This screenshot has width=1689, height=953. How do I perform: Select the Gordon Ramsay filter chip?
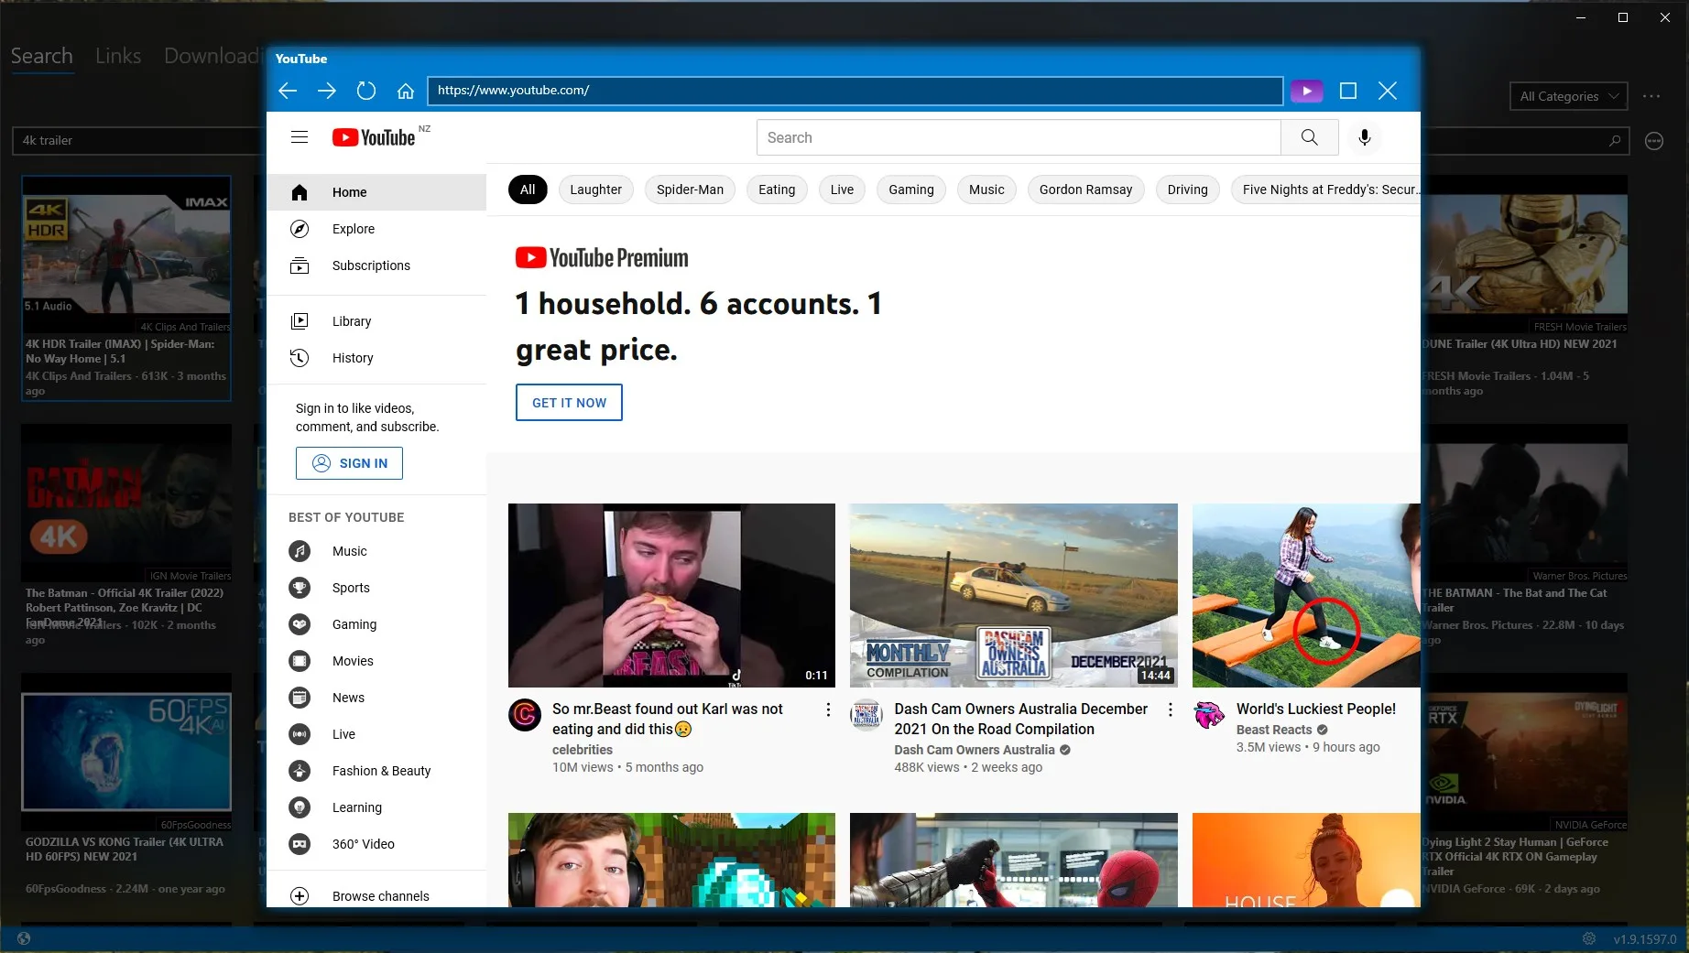coord(1085,190)
